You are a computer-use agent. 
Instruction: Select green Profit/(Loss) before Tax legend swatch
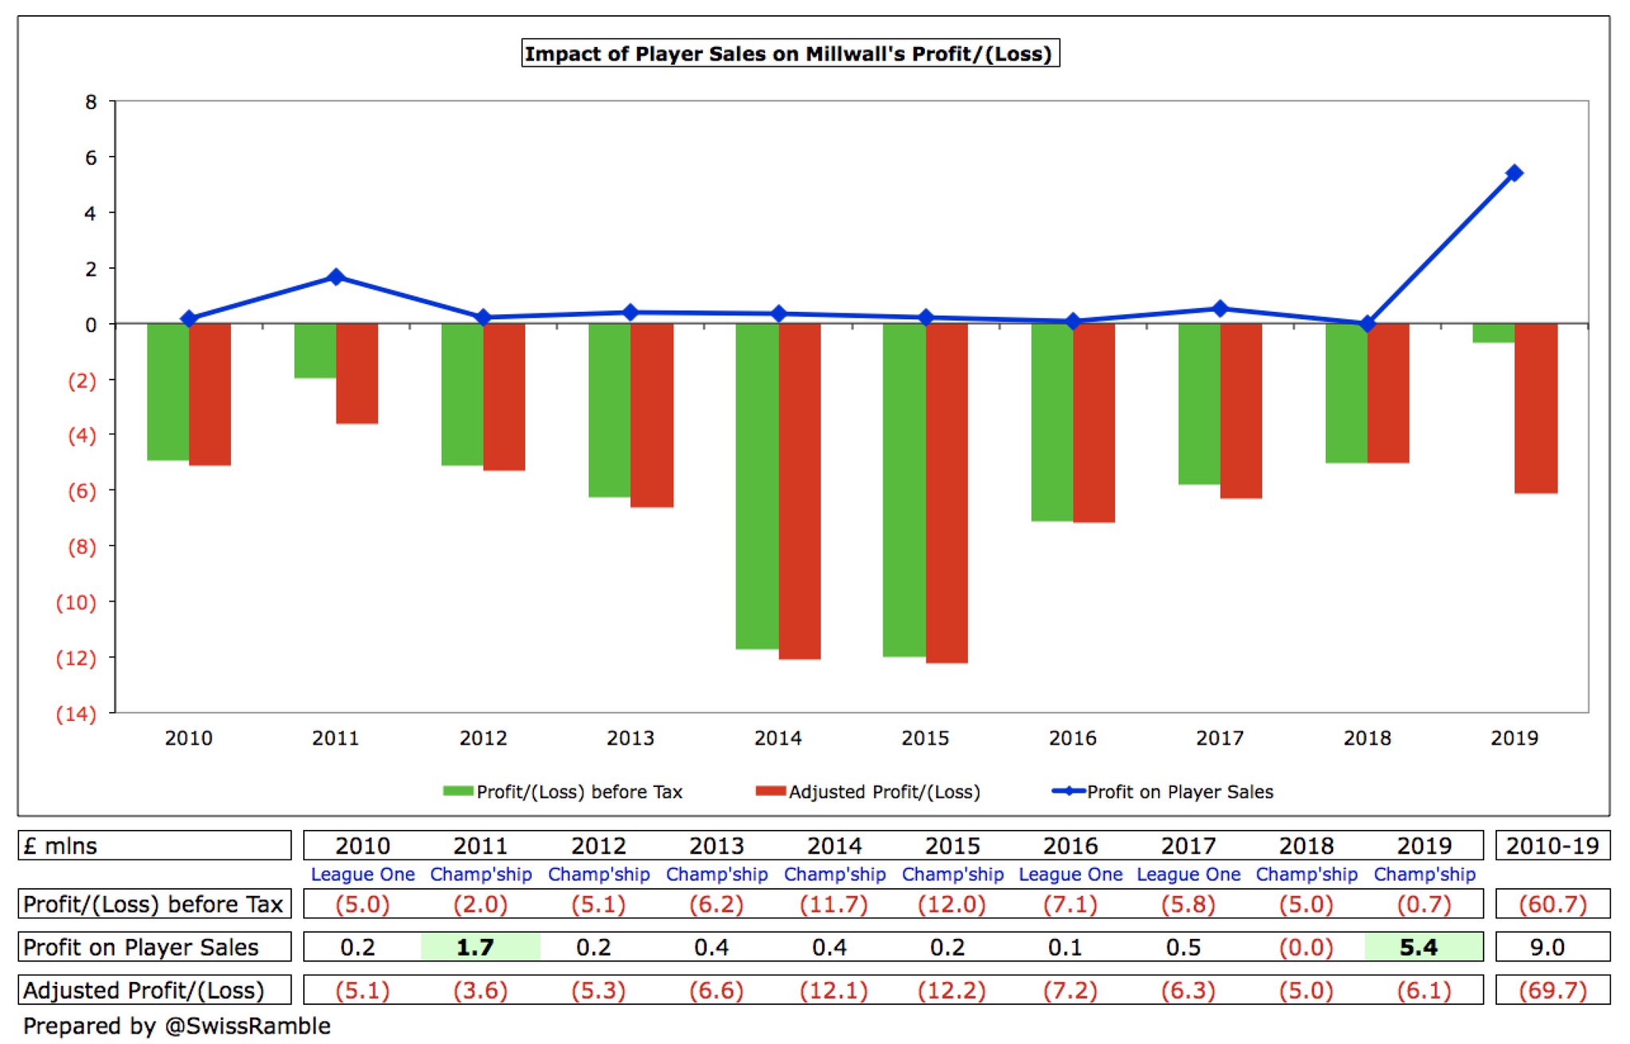(458, 792)
